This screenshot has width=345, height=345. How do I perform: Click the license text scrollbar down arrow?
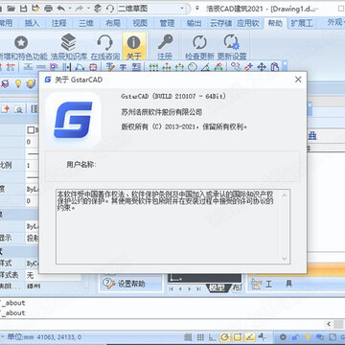[x=285, y=259]
